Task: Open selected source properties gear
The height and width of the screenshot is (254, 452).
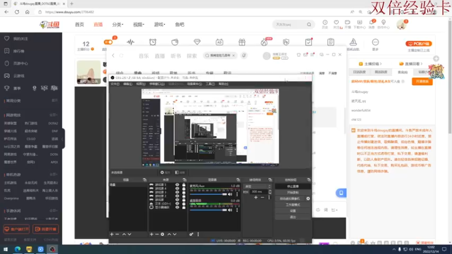Action: tap(163, 234)
